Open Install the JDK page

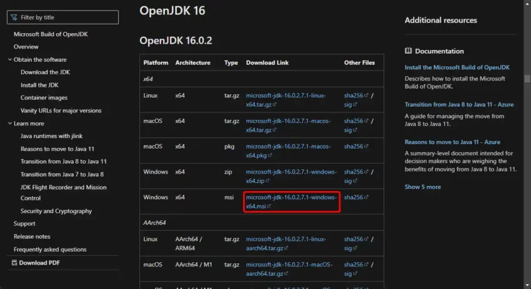pyautogui.click(x=39, y=85)
